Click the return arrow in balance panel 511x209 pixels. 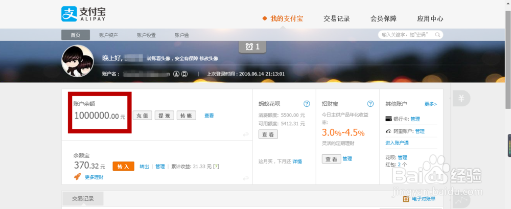click(x=246, y=134)
